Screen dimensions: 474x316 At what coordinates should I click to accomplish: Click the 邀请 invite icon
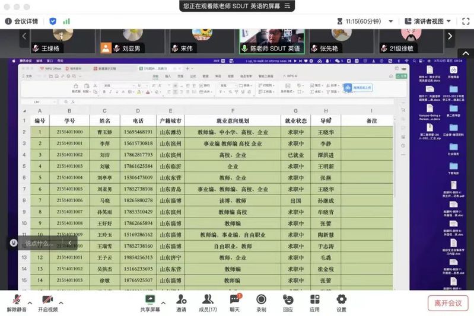click(x=181, y=299)
